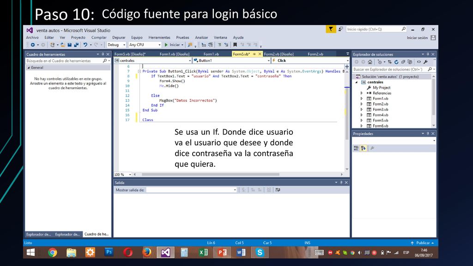Click Collapse All icon in Solution Explorer
The image size is (473, 266).
403,62
